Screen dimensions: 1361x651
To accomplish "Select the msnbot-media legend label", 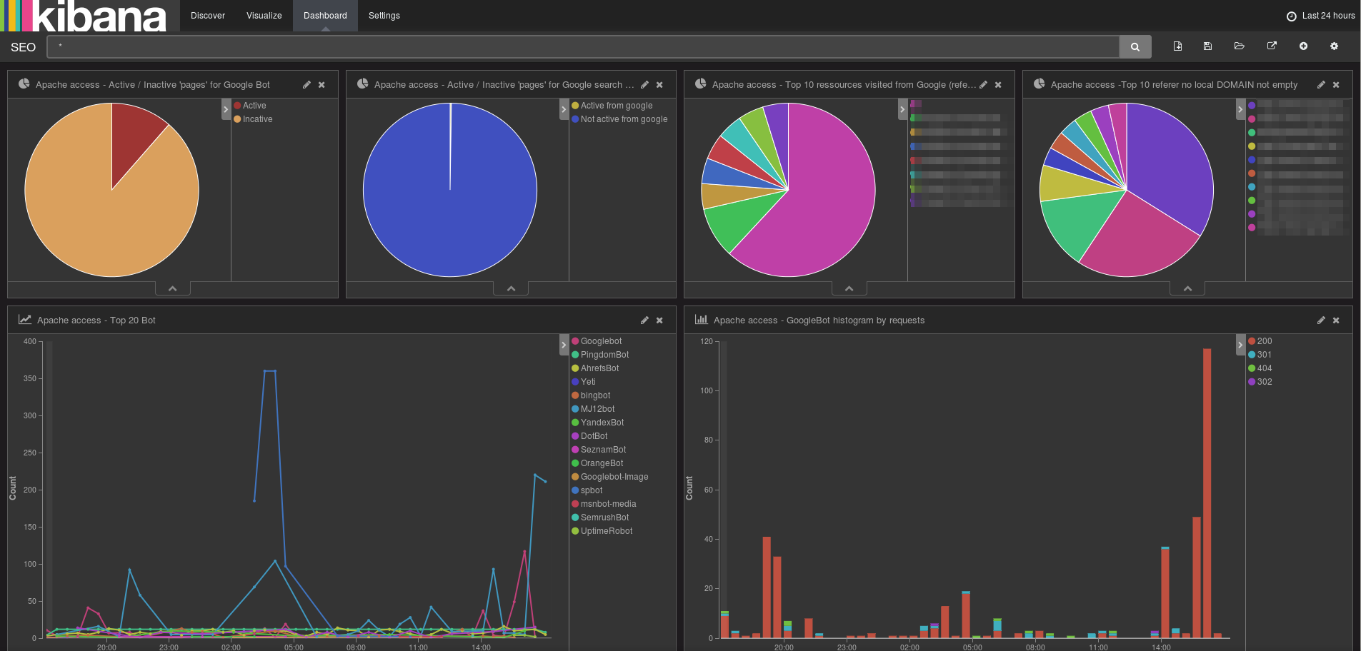I will point(608,504).
